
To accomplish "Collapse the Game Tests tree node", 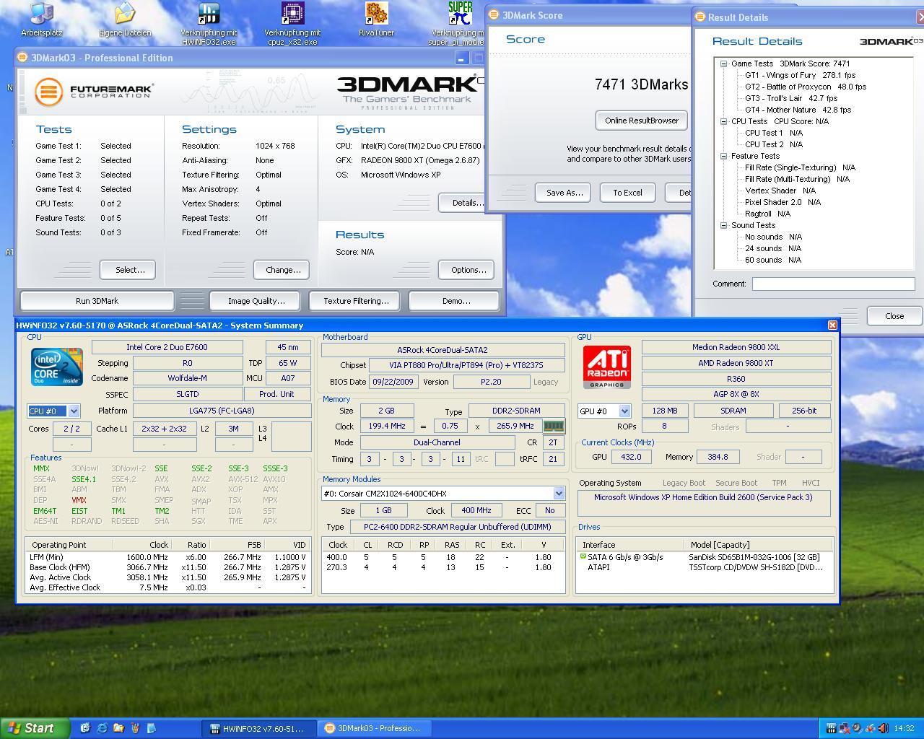I will (723, 64).
